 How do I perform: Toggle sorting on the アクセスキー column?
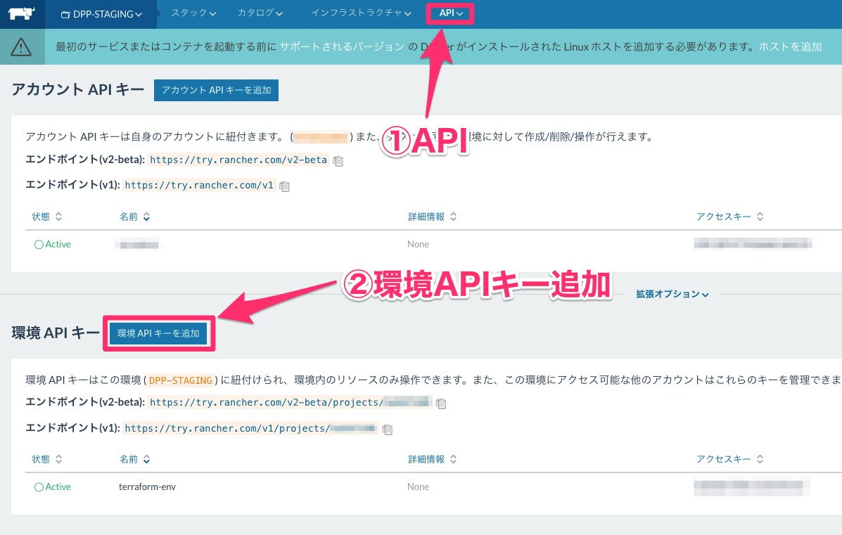(730, 217)
